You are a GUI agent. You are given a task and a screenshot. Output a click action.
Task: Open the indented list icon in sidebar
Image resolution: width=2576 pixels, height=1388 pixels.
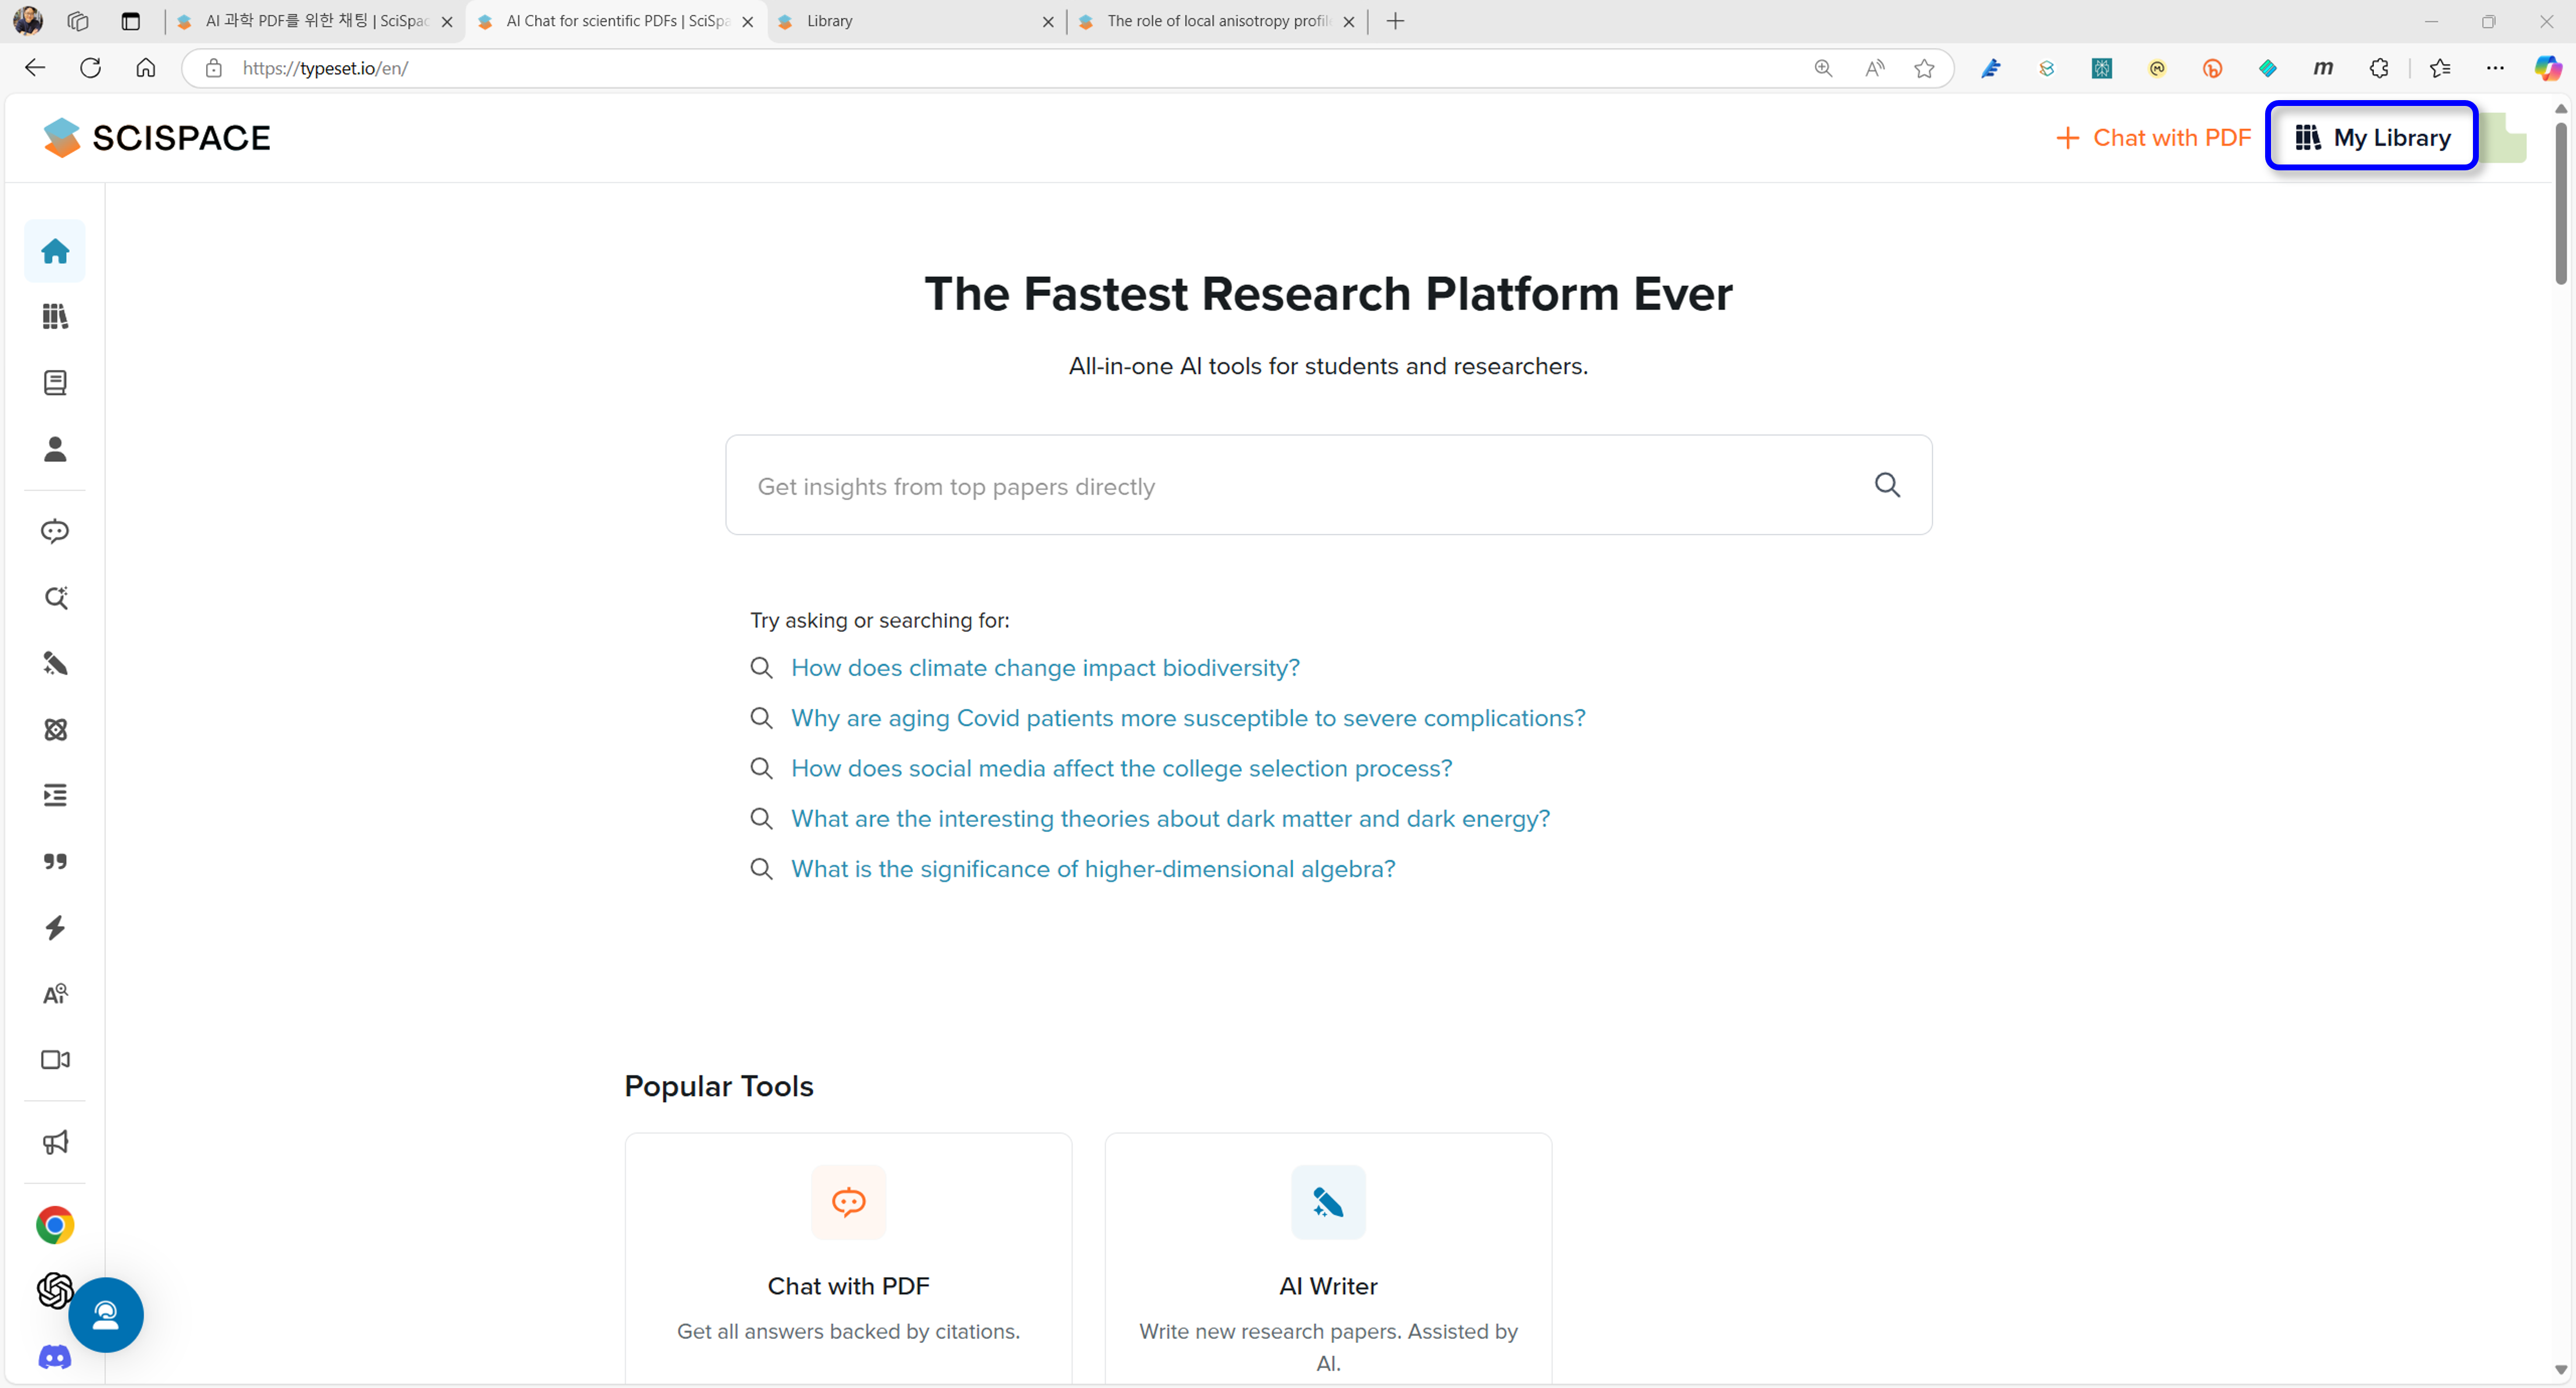click(55, 795)
